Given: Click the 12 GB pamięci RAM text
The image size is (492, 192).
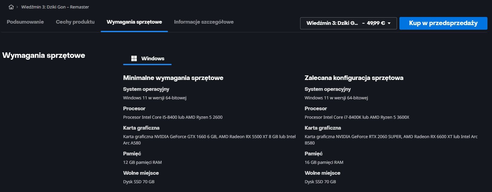Looking at the screenshot, I should [x=143, y=162].
